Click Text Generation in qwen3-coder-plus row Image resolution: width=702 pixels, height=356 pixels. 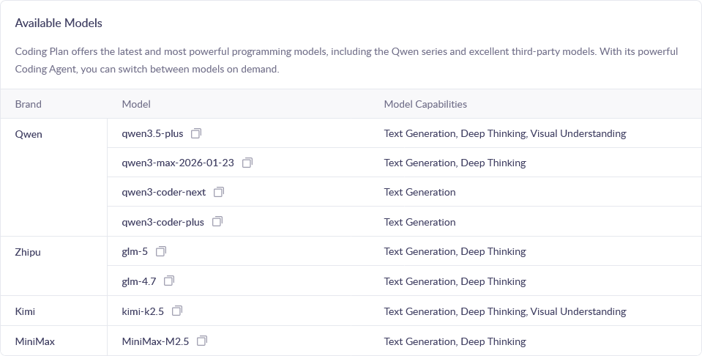point(420,222)
